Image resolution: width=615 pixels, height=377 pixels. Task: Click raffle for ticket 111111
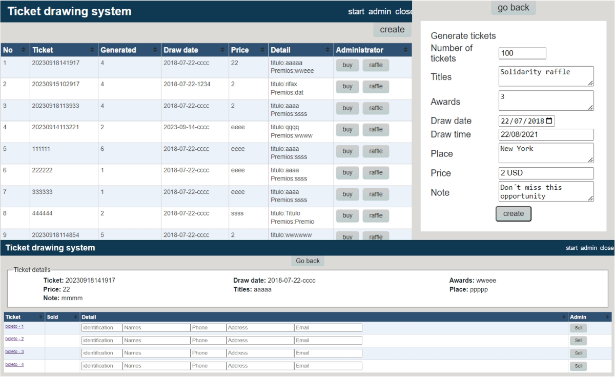pyautogui.click(x=376, y=151)
